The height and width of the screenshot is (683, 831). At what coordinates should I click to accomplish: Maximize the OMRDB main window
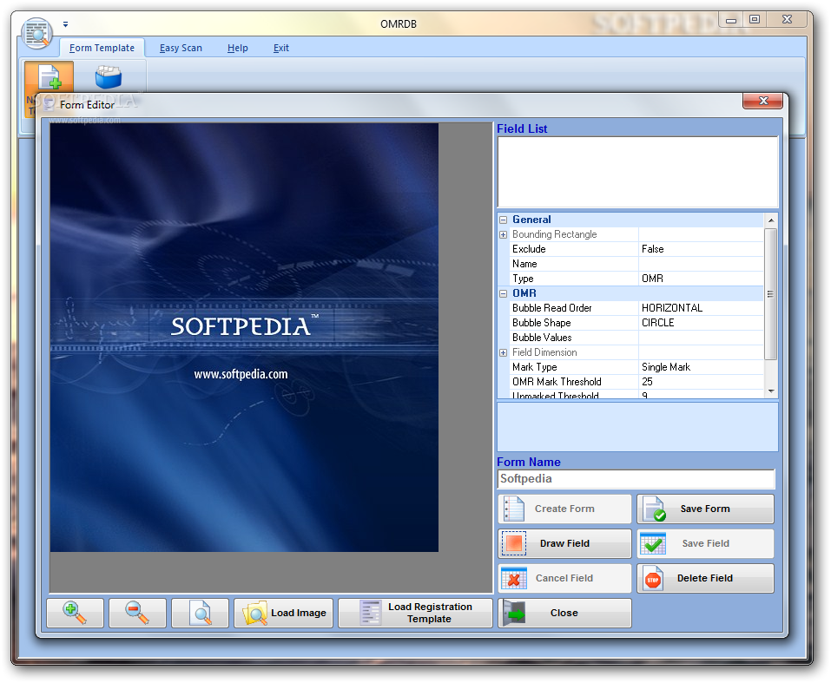[x=755, y=20]
